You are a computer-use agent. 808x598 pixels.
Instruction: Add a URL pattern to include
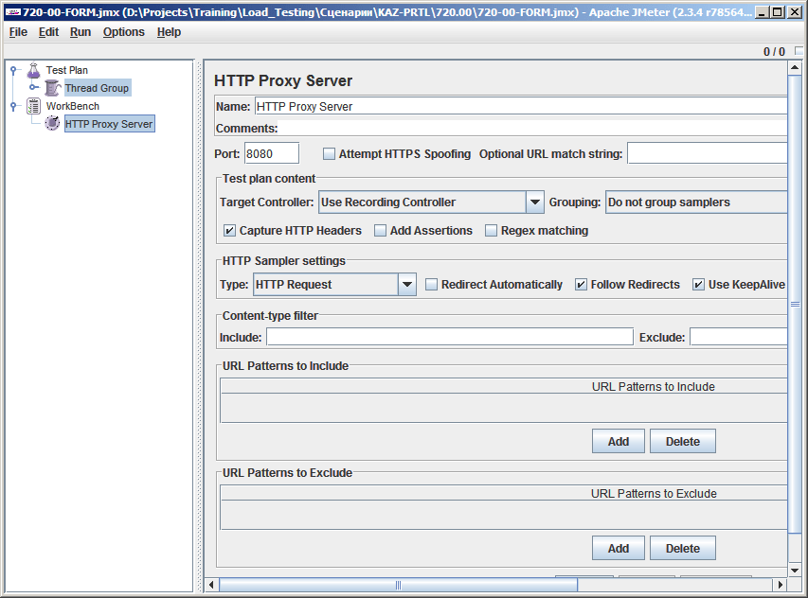619,441
